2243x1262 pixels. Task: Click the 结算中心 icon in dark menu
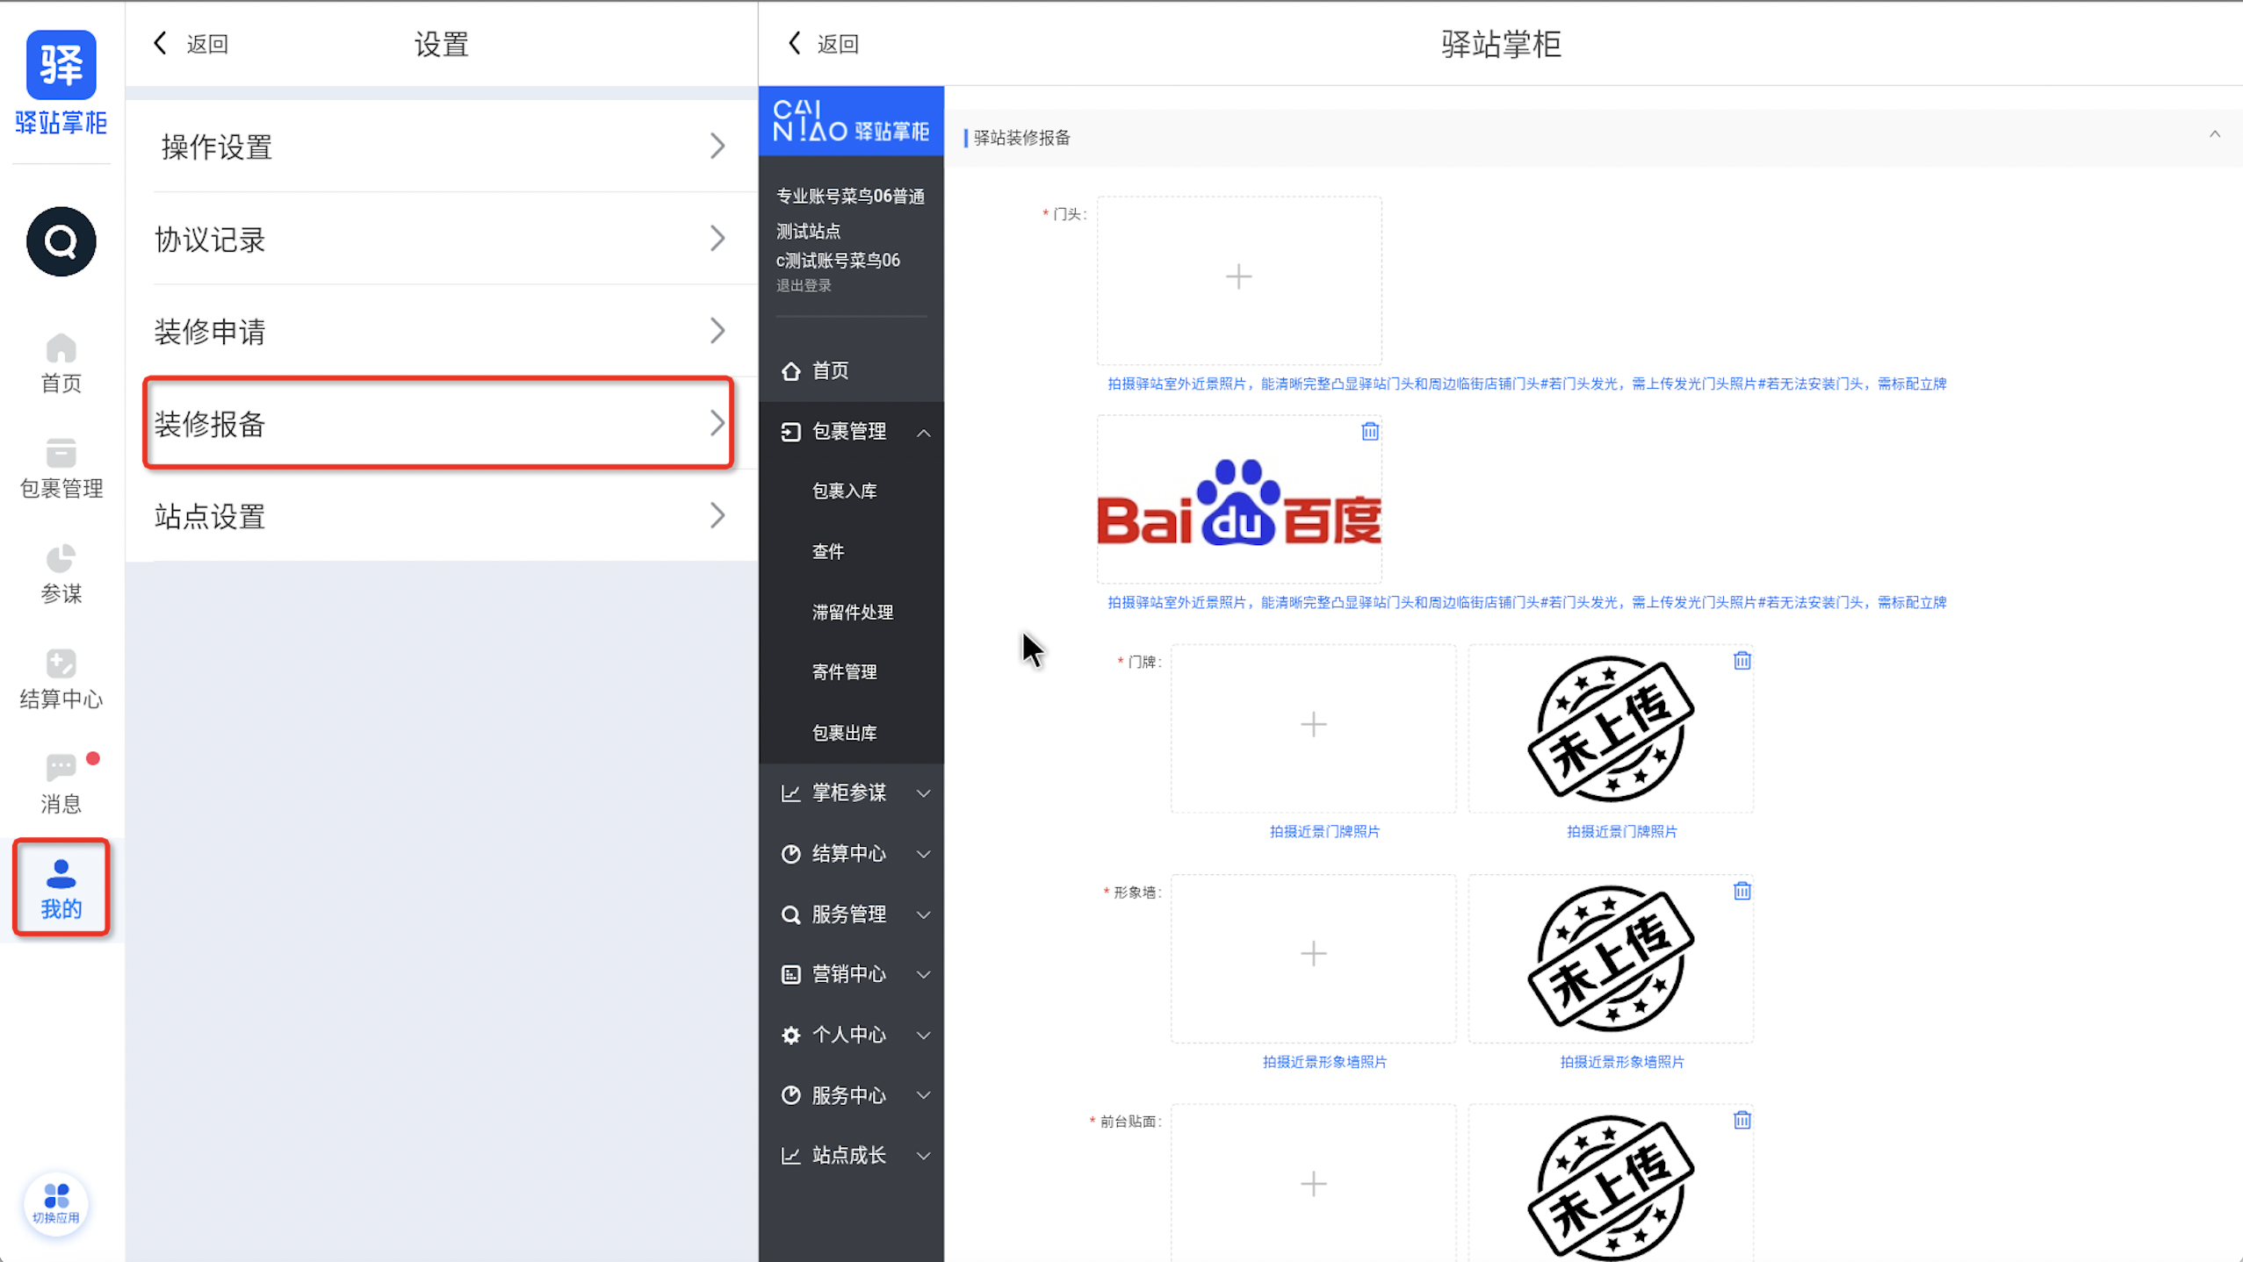tap(790, 853)
